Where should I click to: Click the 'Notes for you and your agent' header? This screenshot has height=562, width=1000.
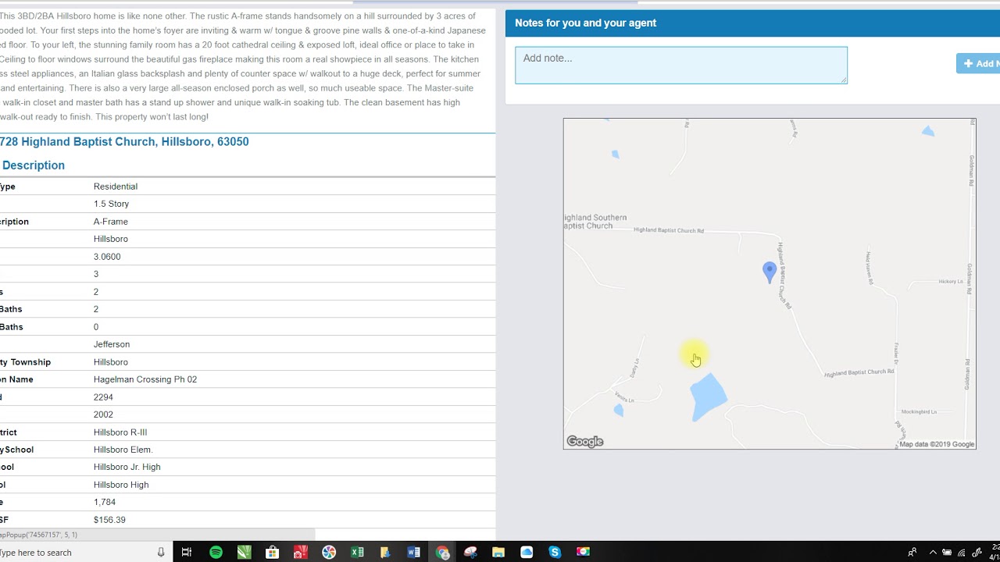(x=585, y=23)
